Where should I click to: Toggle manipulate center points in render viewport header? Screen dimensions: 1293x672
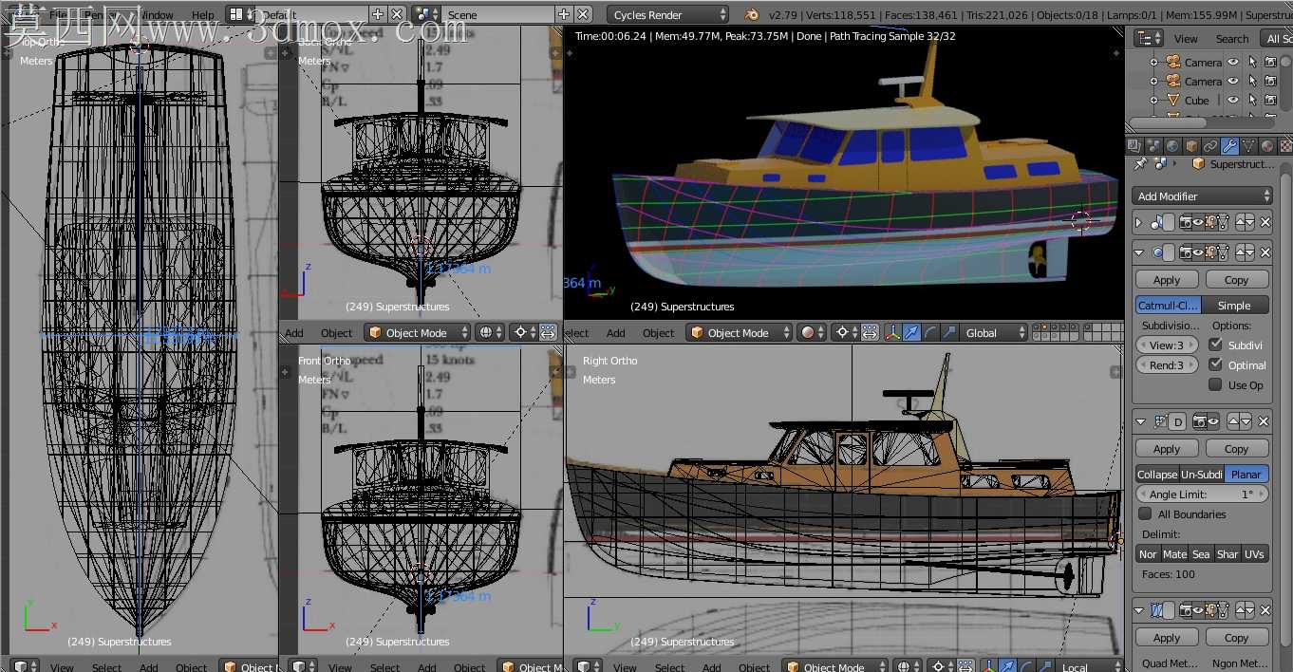coord(870,332)
